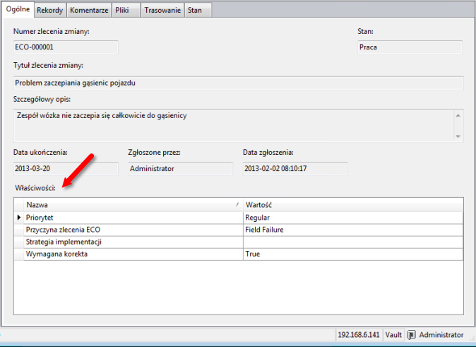Screen dimensions: 476x347
Task: Open the Rekordy tab
Action: 49,11
